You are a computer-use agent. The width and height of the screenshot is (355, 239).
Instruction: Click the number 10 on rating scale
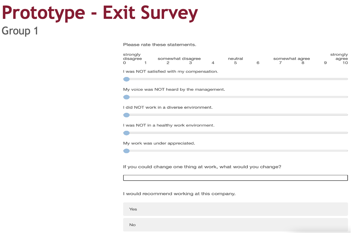[x=345, y=63]
